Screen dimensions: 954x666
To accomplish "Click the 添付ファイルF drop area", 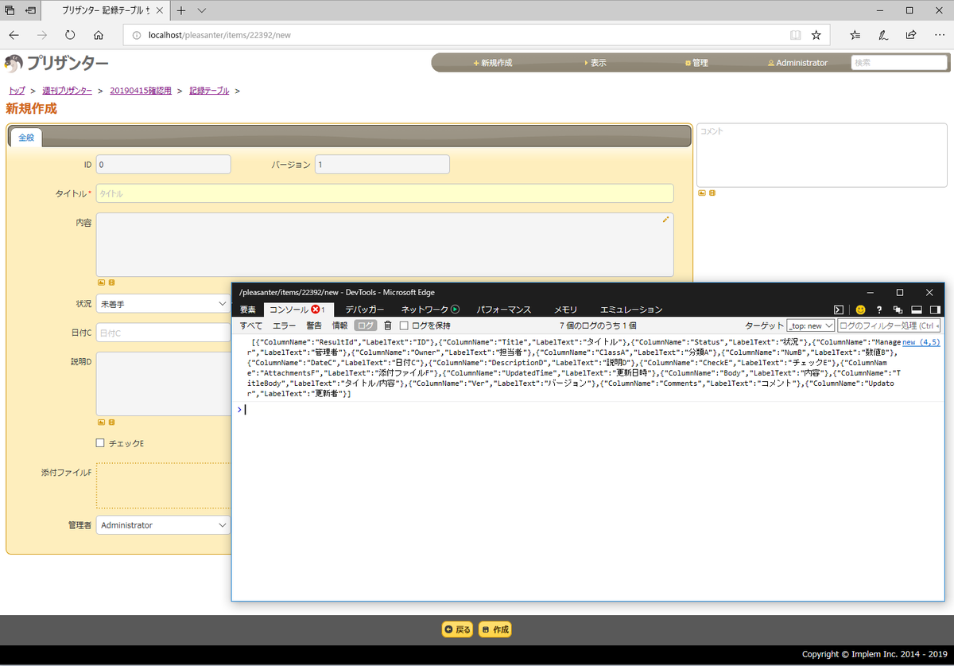I will click(x=163, y=485).
